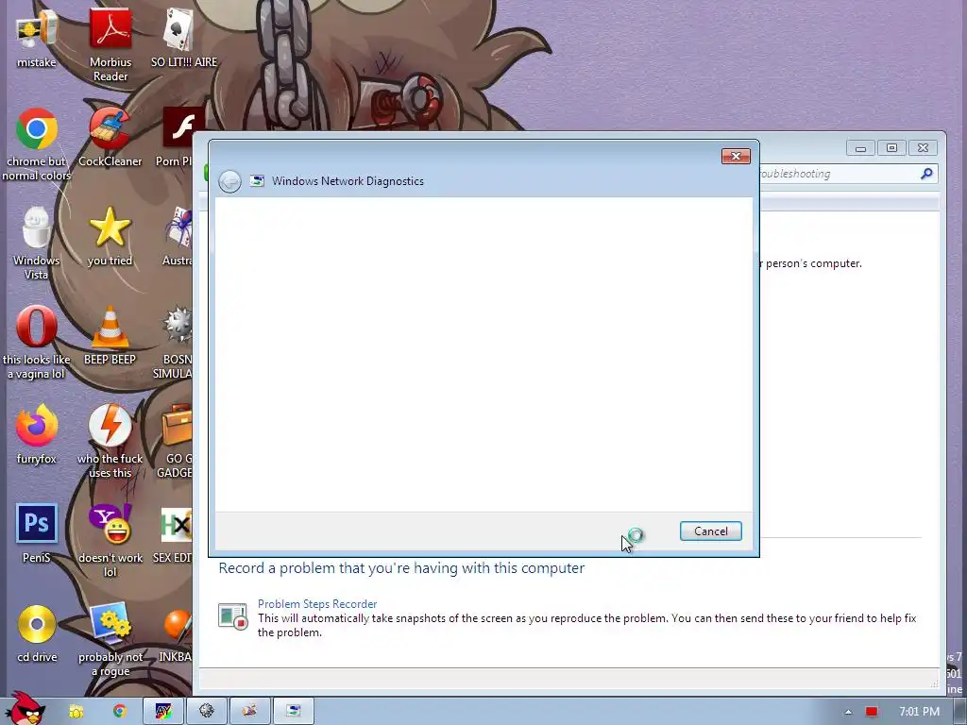Open the 'you tried' star icon
Viewport: 967px width, 725px height.
tap(110, 237)
